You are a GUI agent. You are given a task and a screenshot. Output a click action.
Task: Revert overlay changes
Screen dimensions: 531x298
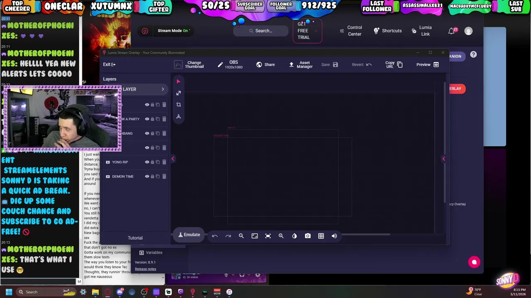362,65
